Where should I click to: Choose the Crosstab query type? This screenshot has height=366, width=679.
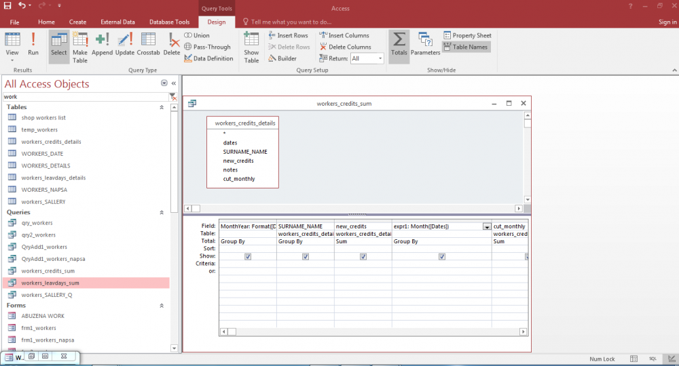tap(148, 44)
